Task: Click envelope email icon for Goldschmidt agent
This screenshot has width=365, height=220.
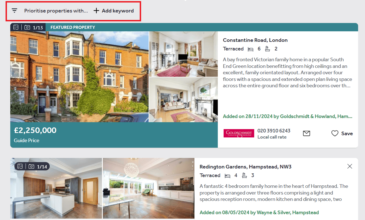Action: [x=306, y=134]
